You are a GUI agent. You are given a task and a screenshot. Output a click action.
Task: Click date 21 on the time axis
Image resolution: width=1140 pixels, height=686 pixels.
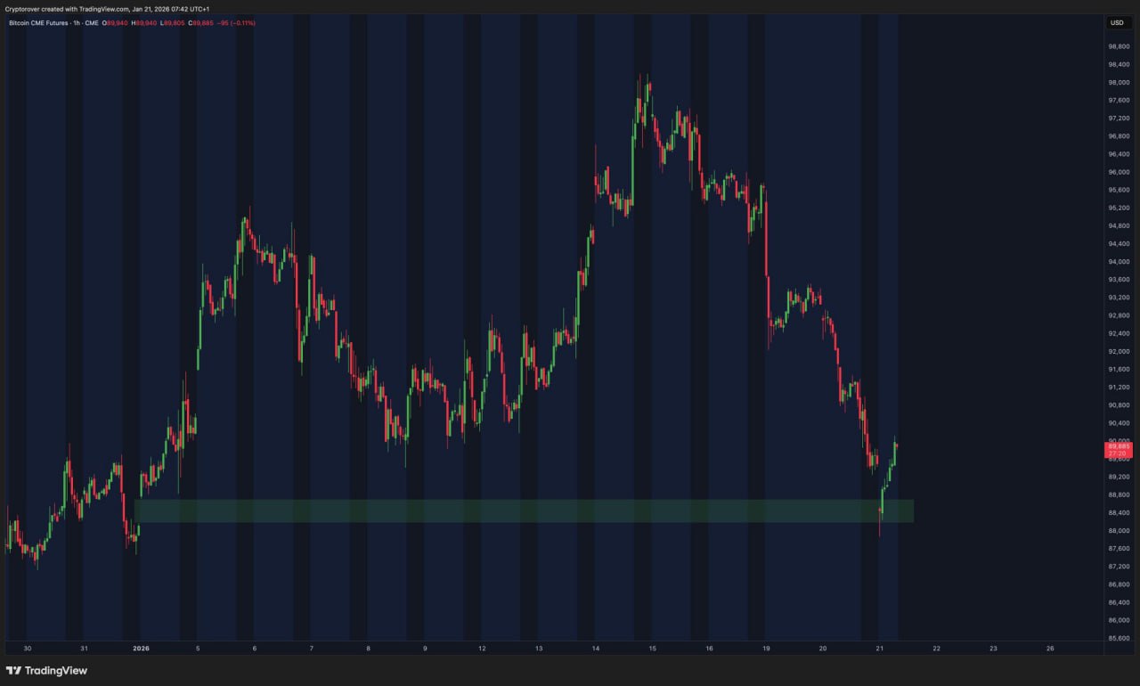(879, 649)
